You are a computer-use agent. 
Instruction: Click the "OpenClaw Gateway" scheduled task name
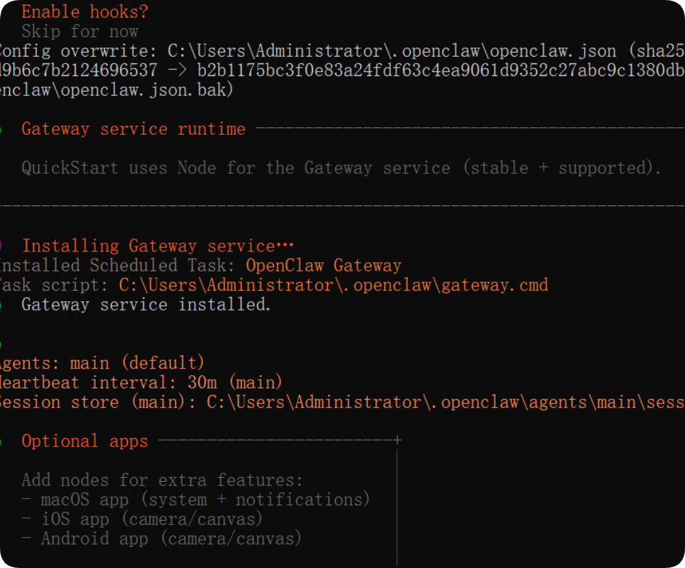click(323, 265)
